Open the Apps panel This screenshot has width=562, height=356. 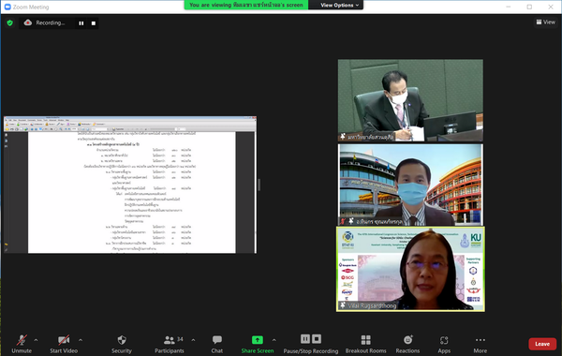(x=444, y=344)
